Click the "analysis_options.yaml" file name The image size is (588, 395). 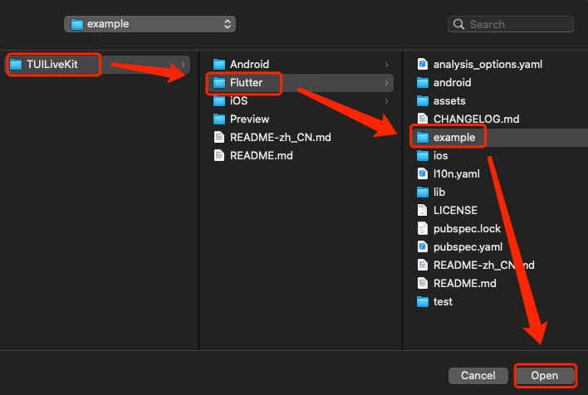(x=488, y=65)
